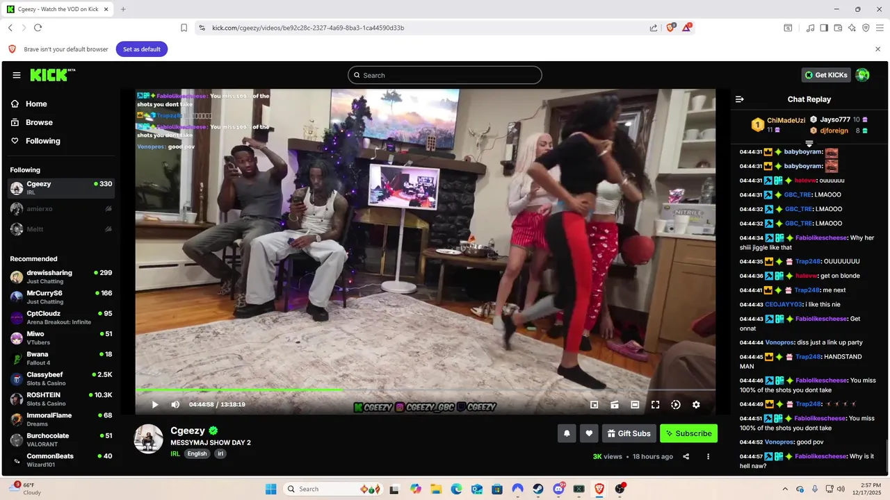Click the Gift Subs button
This screenshot has width=890, height=500.
(x=629, y=433)
